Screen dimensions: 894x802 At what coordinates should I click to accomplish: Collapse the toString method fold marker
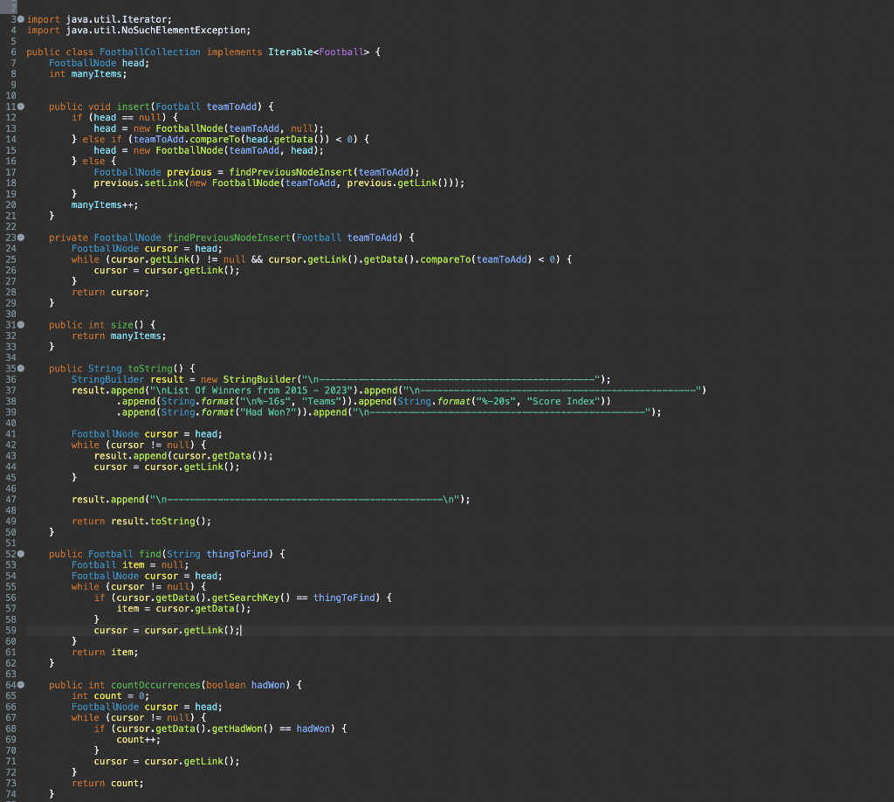tap(21, 369)
